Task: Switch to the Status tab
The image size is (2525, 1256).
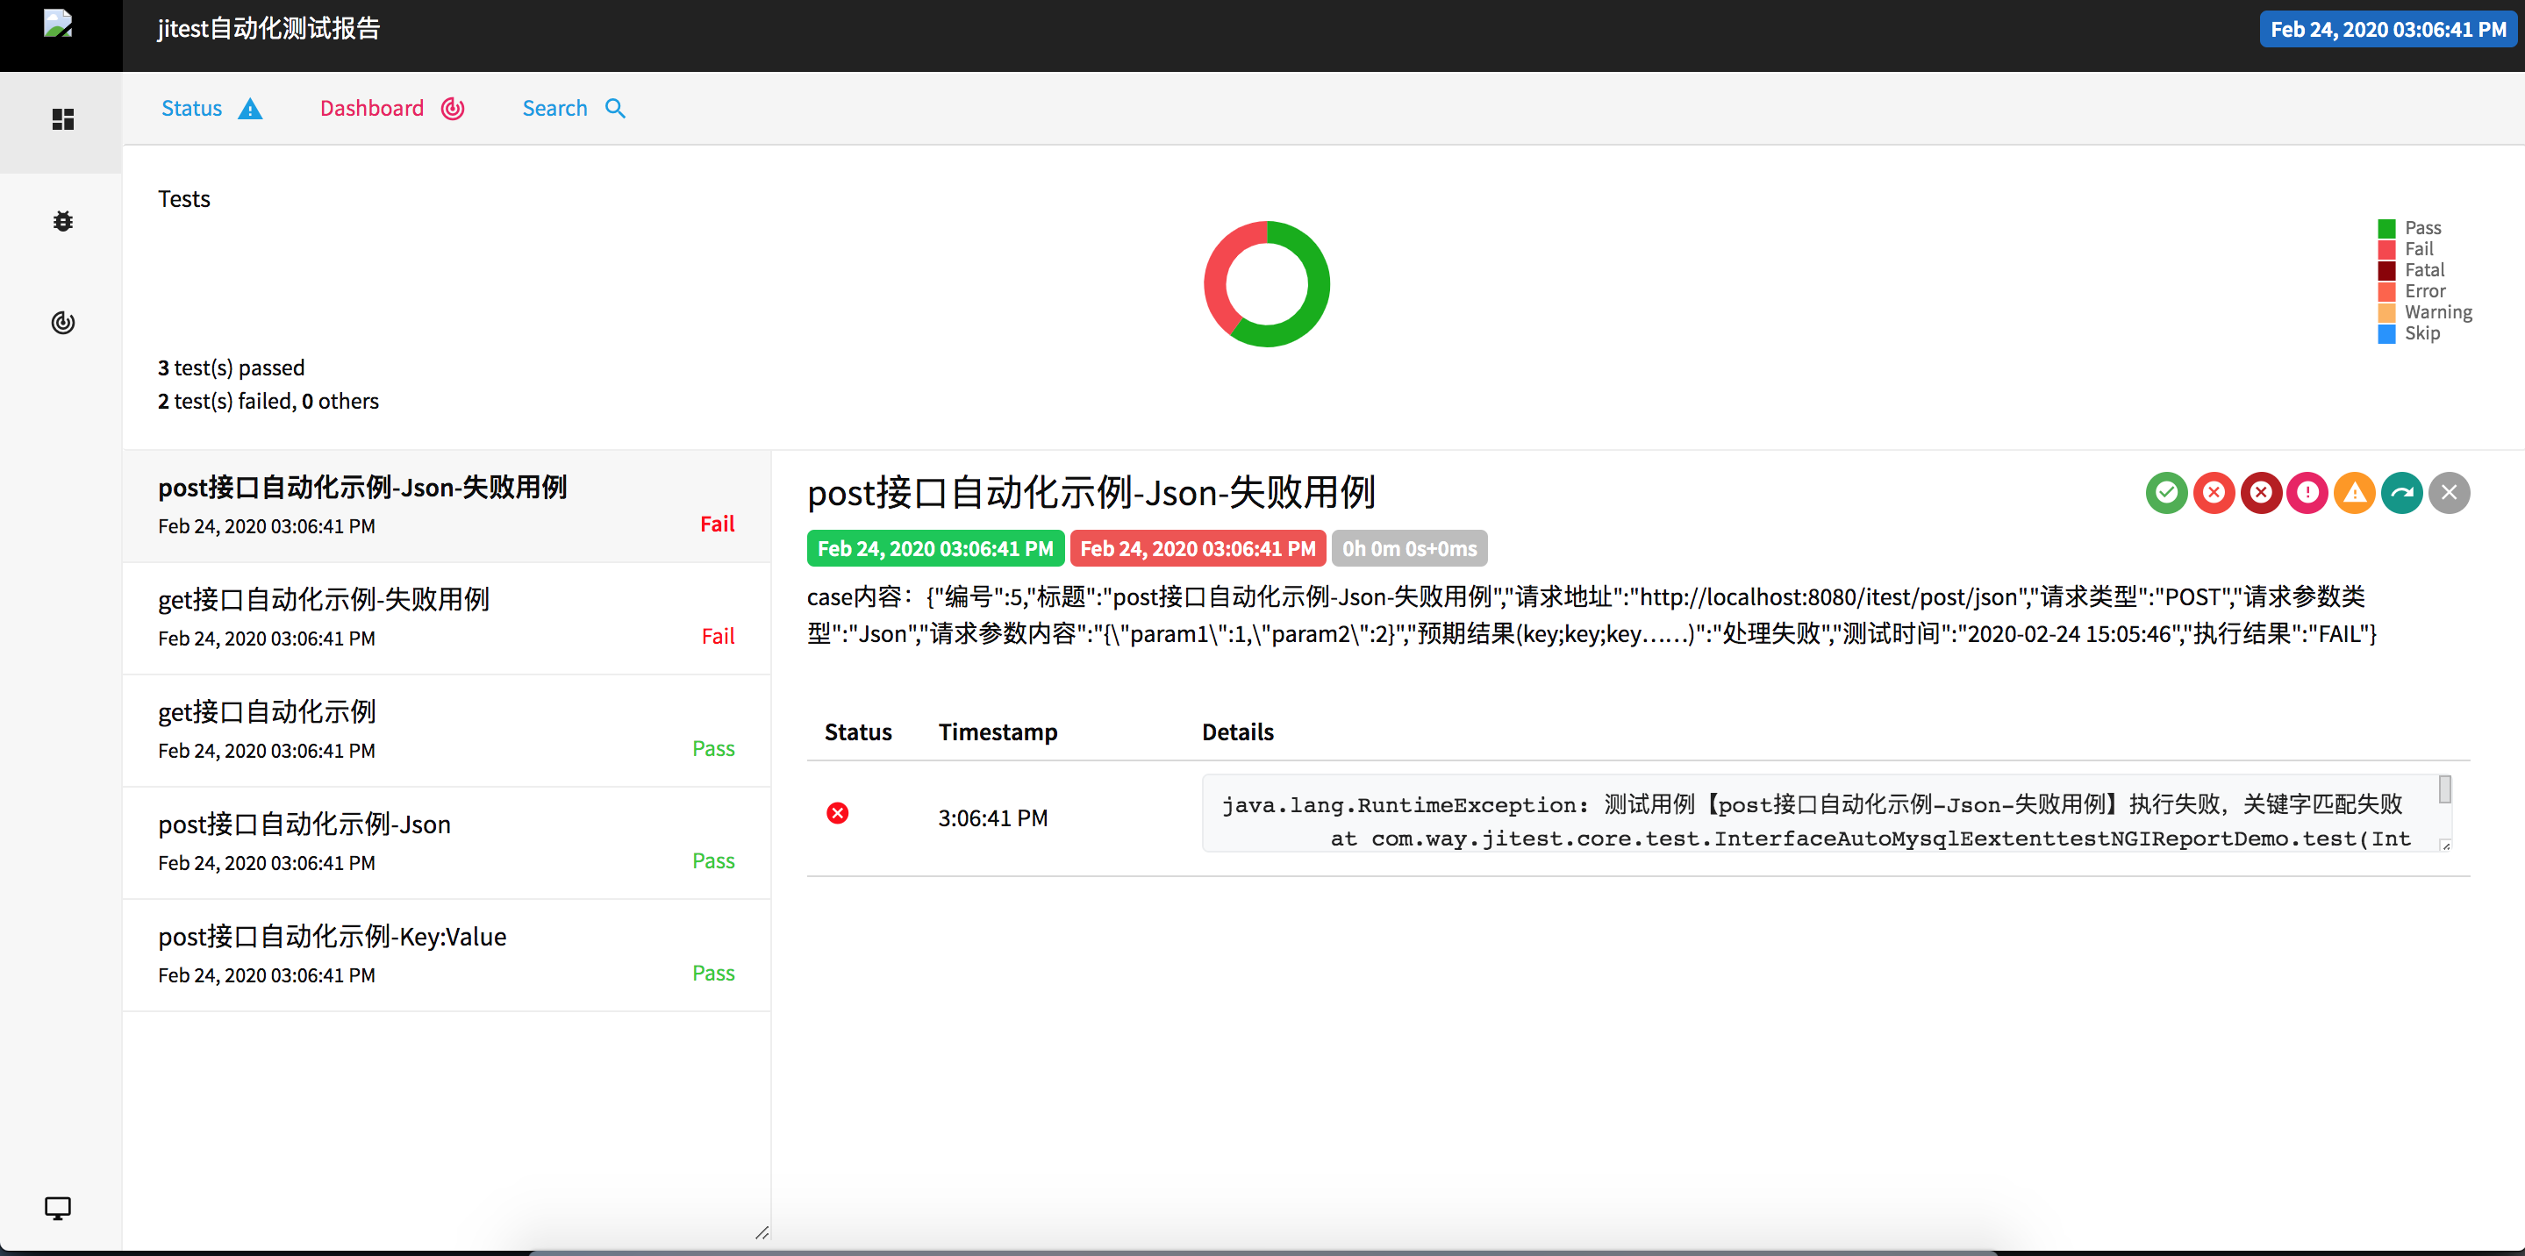Action: (191, 108)
